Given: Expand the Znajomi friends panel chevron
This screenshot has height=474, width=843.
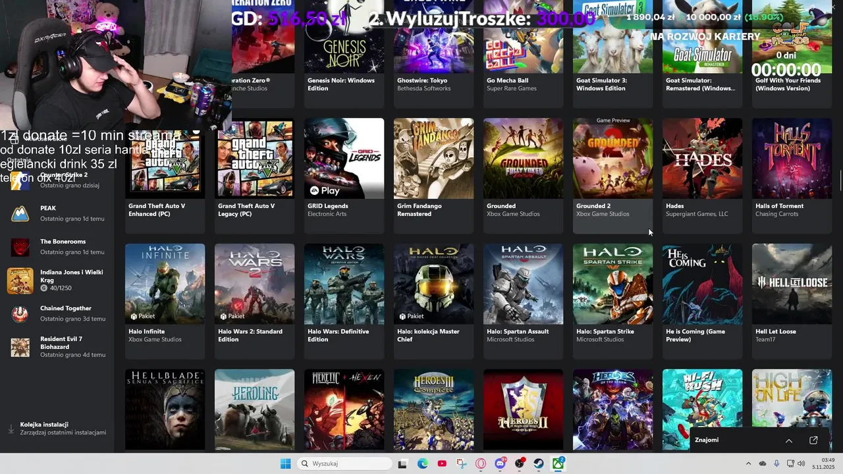Looking at the screenshot, I should [789, 440].
